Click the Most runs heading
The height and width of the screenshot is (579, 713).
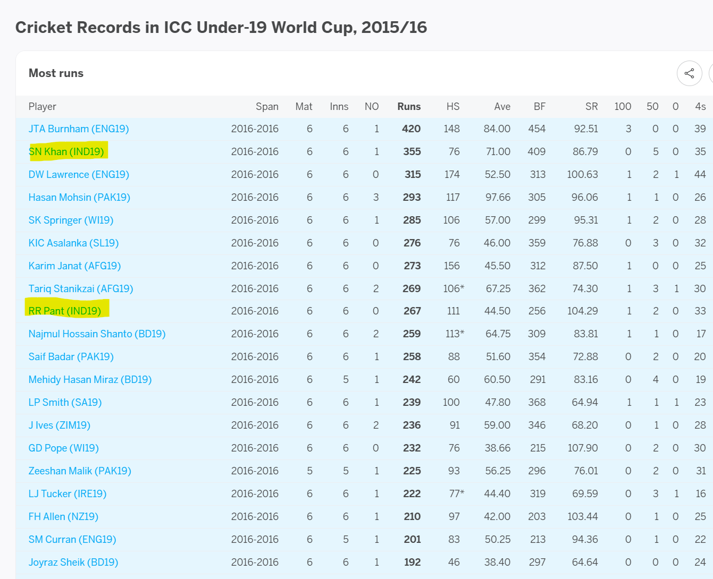point(56,73)
